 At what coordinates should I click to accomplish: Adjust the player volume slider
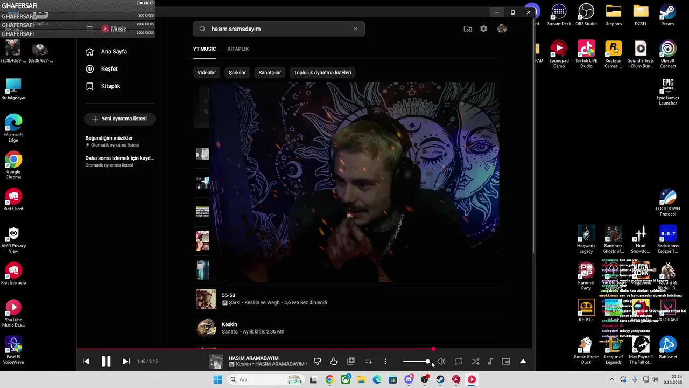[x=416, y=362]
